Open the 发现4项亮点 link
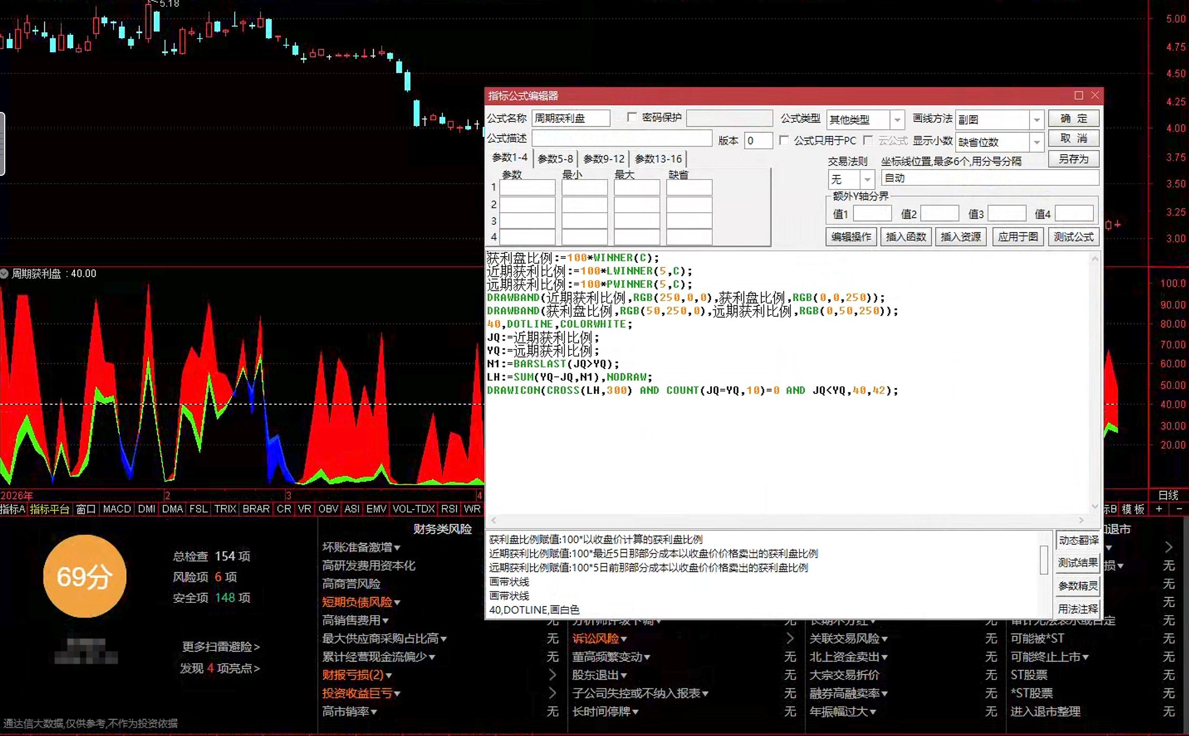 220,668
